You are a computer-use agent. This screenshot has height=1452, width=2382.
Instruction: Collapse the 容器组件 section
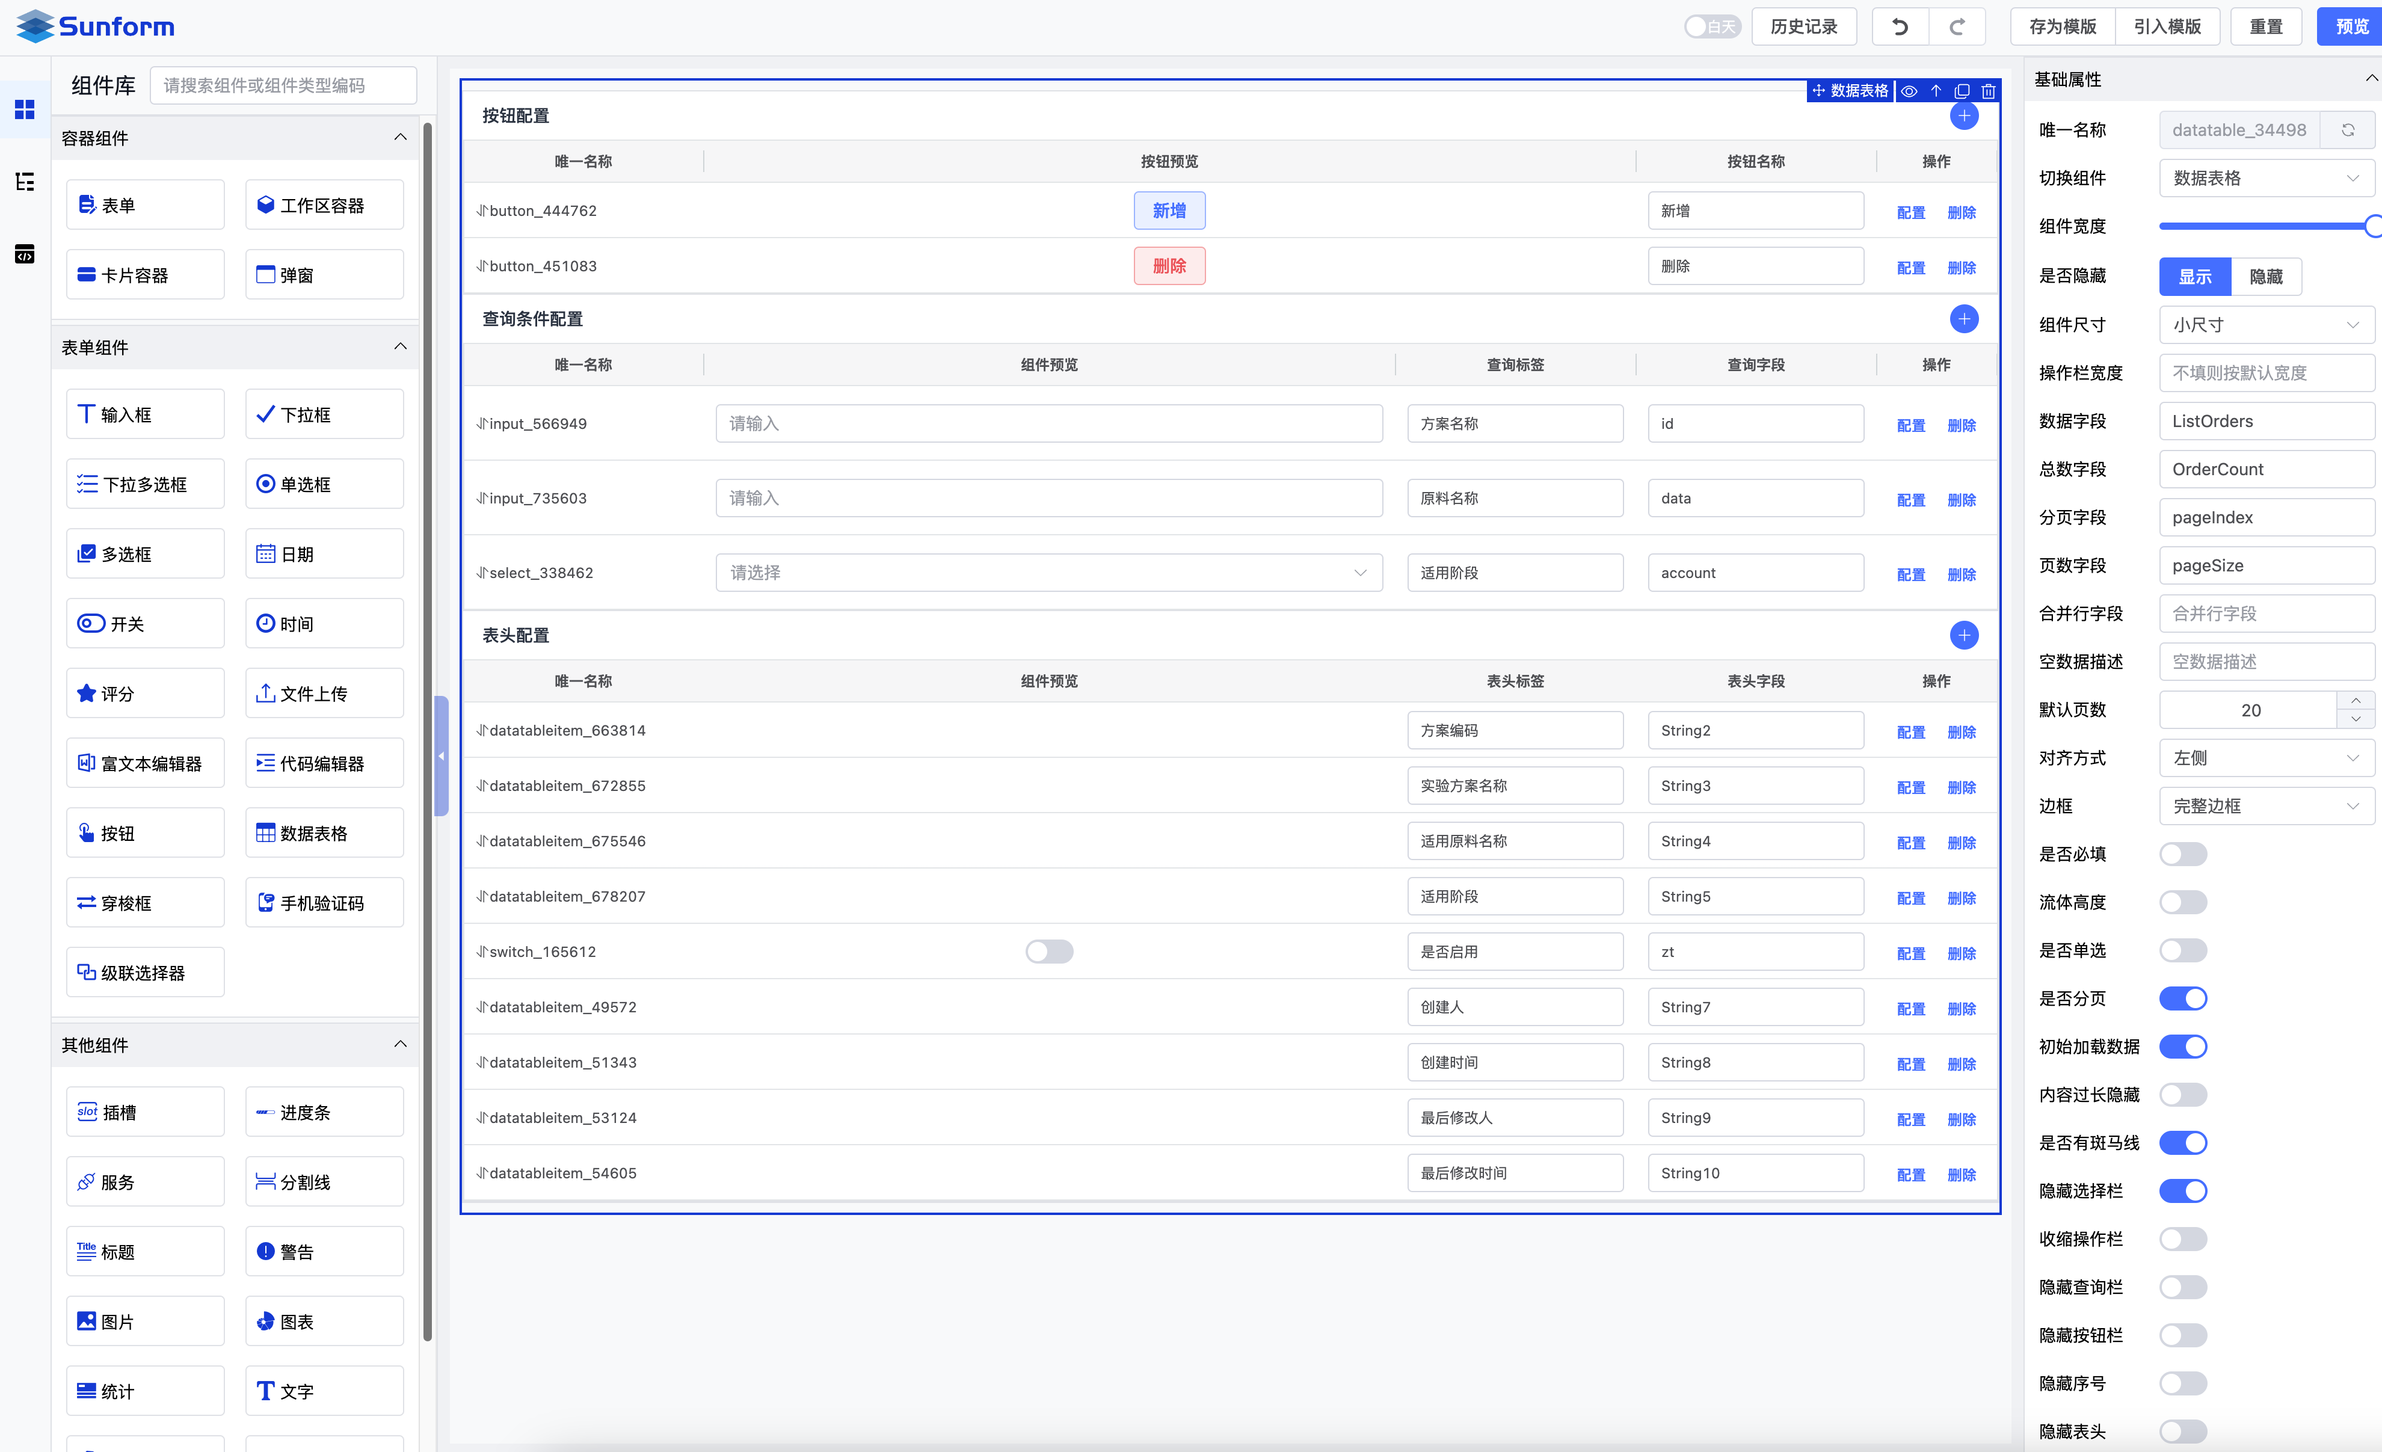400,137
